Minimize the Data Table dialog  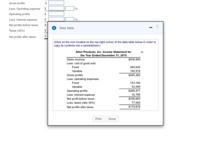[x=151, y=28]
